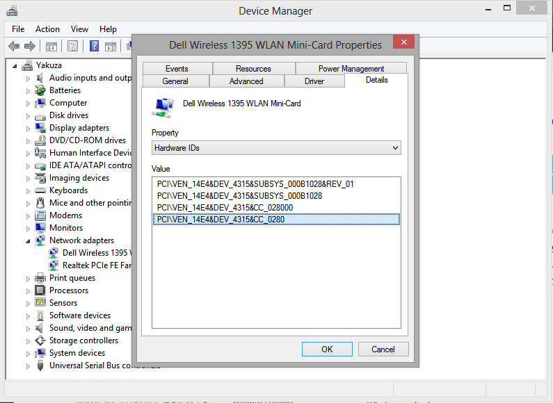Image resolution: width=553 pixels, height=403 pixels.
Task: Collapse the Network adapters node
Action: (x=28, y=241)
